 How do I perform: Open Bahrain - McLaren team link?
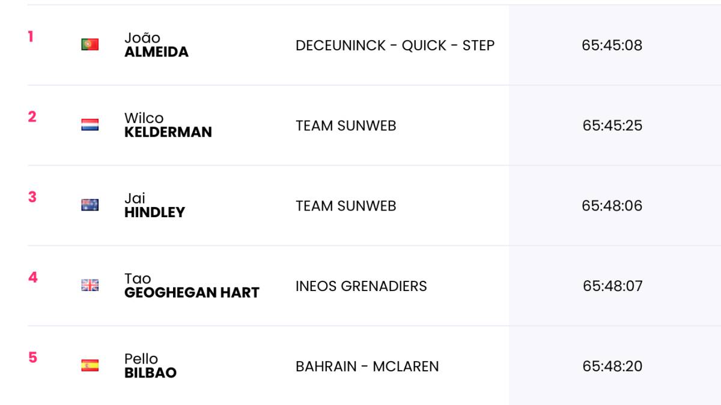pos(367,366)
